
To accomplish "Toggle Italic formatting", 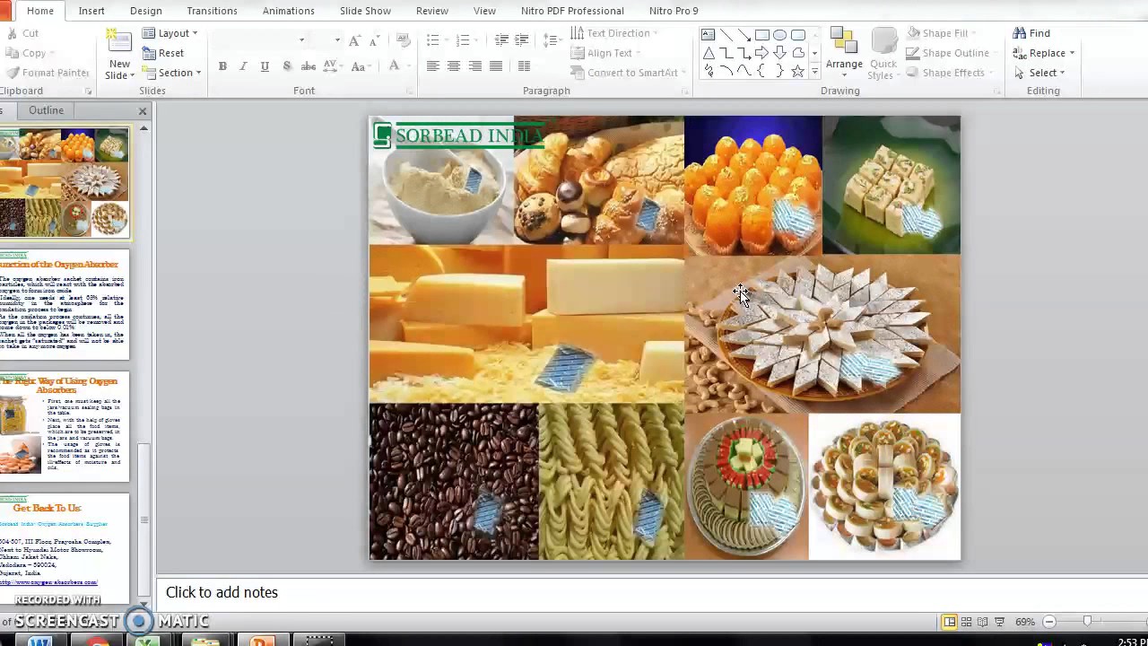I will [244, 66].
